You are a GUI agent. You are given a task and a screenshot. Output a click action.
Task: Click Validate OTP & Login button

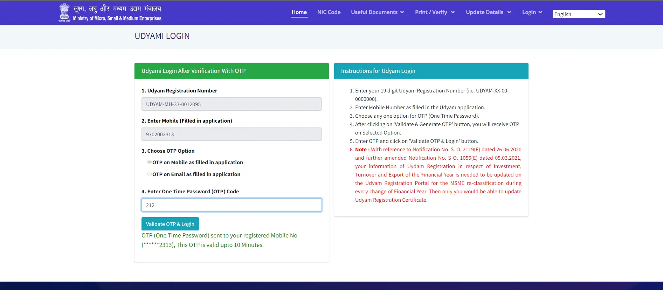point(170,224)
